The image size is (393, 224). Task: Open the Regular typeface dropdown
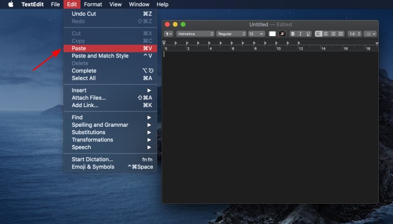tap(231, 34)
